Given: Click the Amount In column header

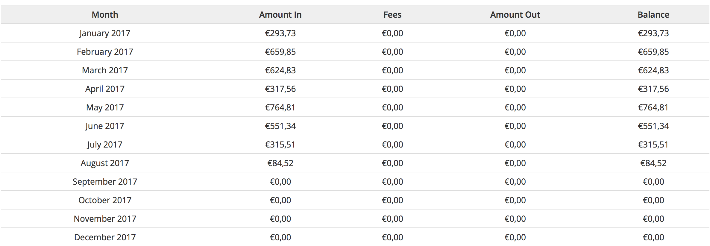Looking at the screenshot, I should click(x=280, y=15).
